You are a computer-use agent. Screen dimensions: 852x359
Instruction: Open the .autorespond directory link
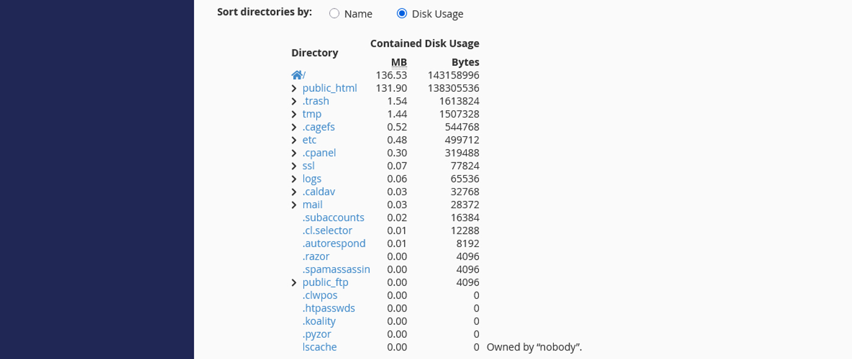point(333,243)
